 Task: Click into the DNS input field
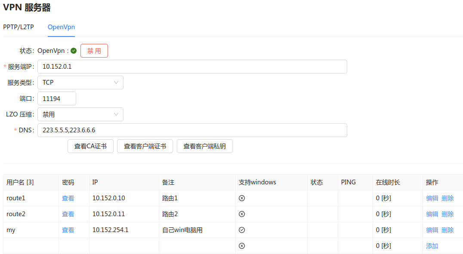click(192, 130)
